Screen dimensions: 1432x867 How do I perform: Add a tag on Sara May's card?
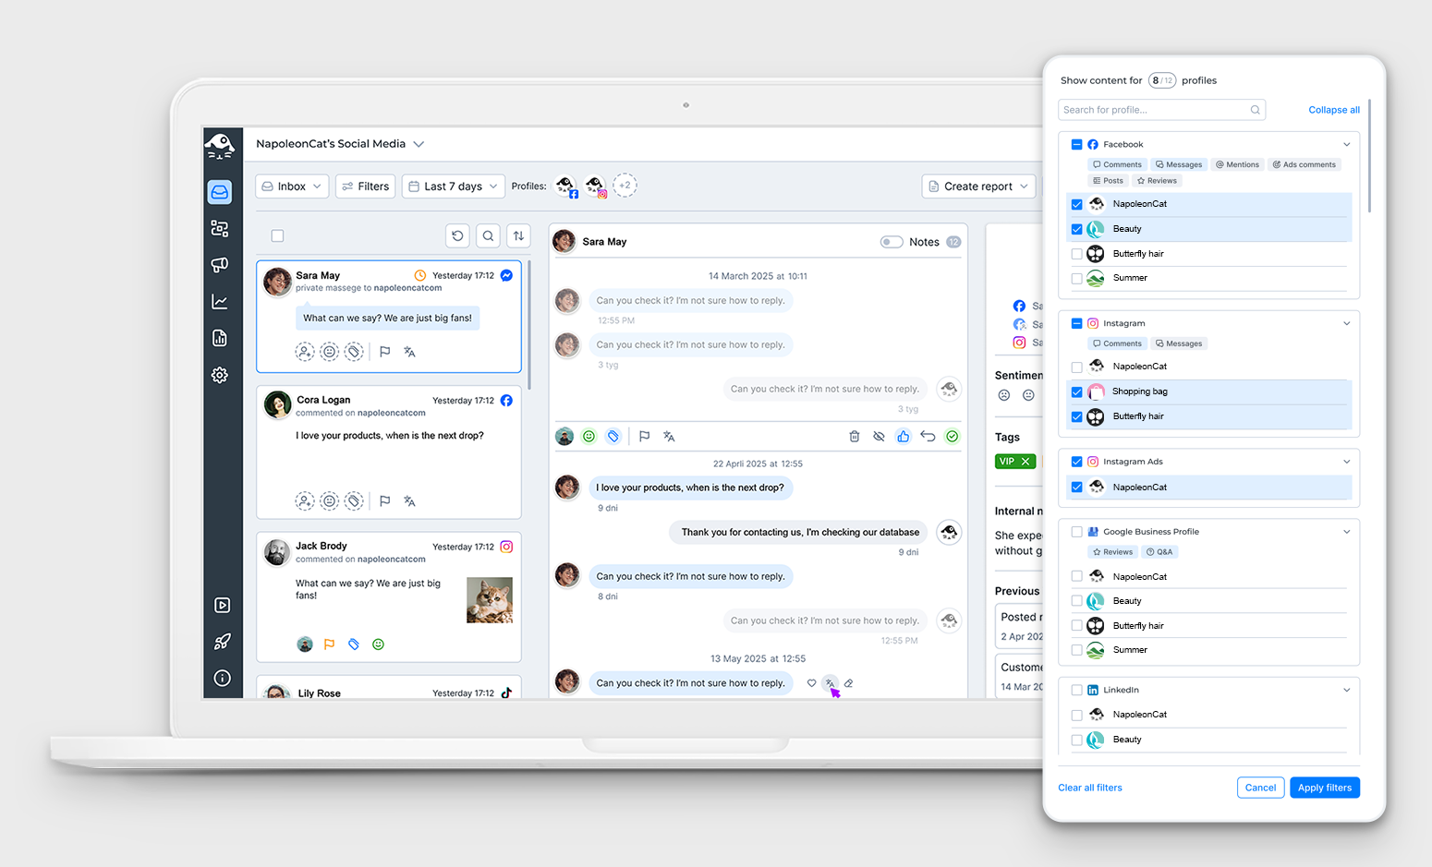[x=354, y=352]
